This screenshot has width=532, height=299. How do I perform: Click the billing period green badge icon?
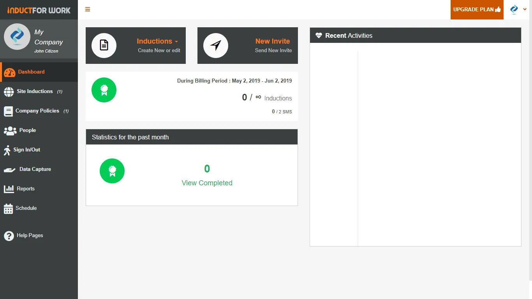coord(104,90)
